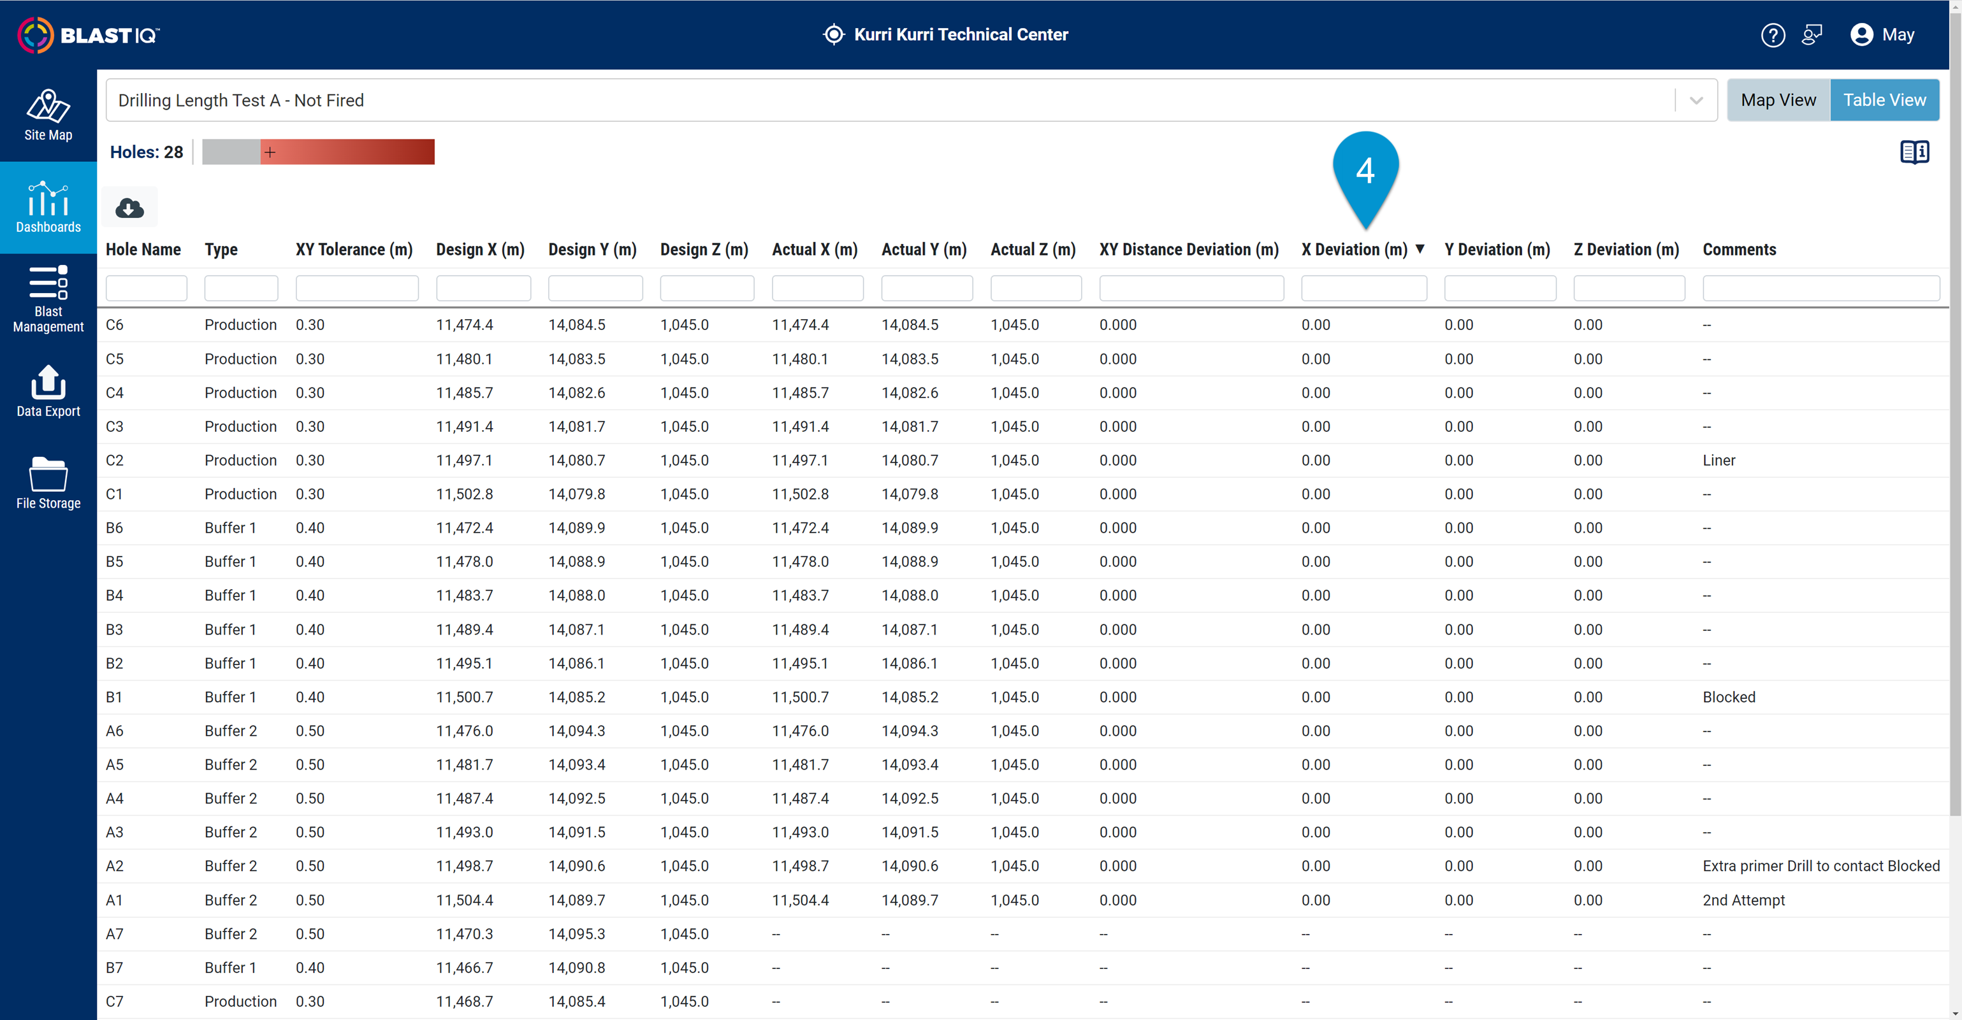Click the grey segment of color scale

(231, 152)
